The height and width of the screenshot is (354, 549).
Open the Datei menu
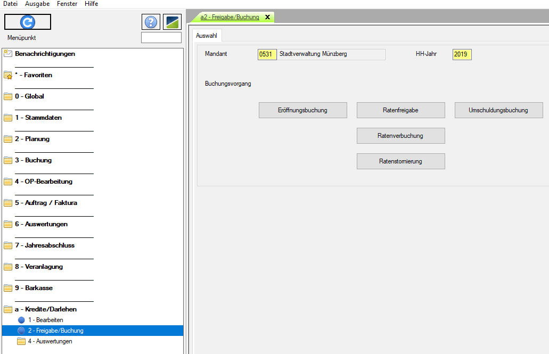[11, 4]
